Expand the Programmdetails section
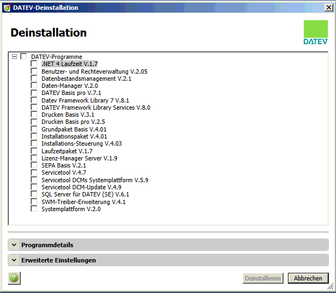The image size is (336, 293). pyautogui.click(x=15, y=245)
